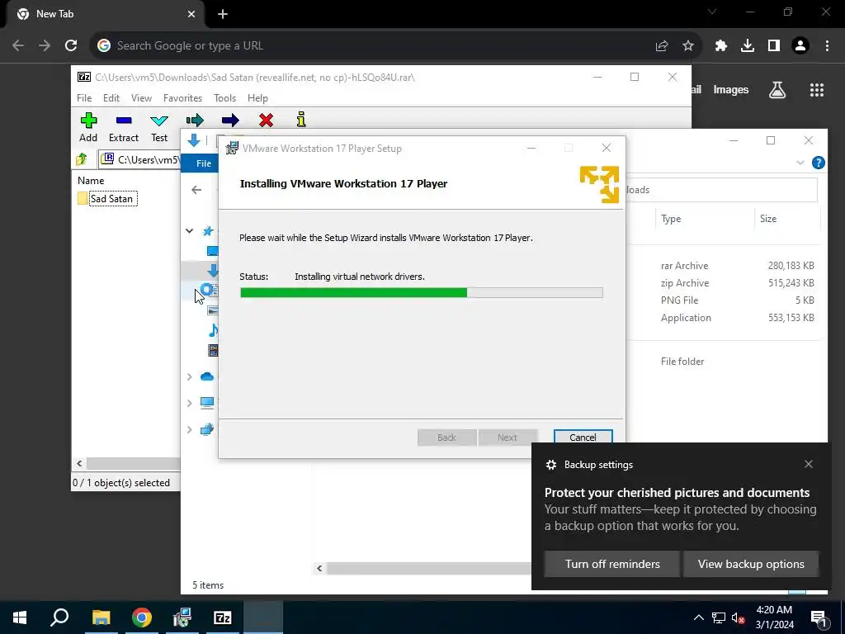Select Music note icon in Explorer sidebar

pos(214,330)
